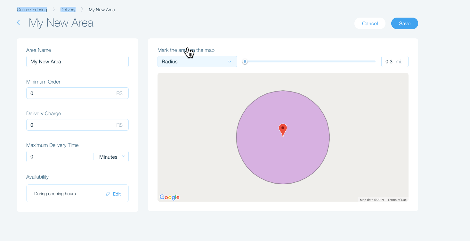Open the Online Ordering breadcrumb

click(32, 10)
